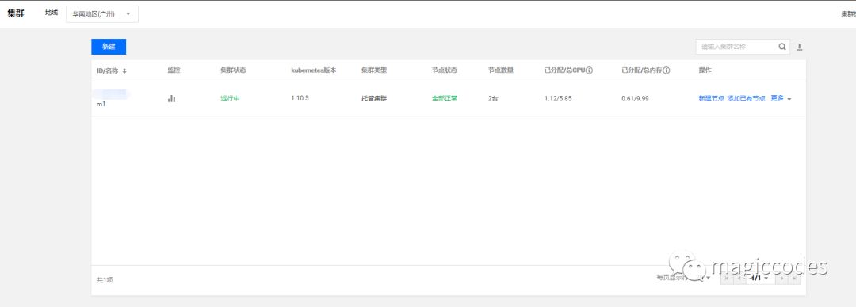Open the m1 cluster name link
Screen dimensions: 856x307
click(101, 104)
